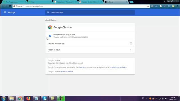Click the Search settings field
Image resolution: width=180 pixels, height=101 pixels.
[90, 12]
